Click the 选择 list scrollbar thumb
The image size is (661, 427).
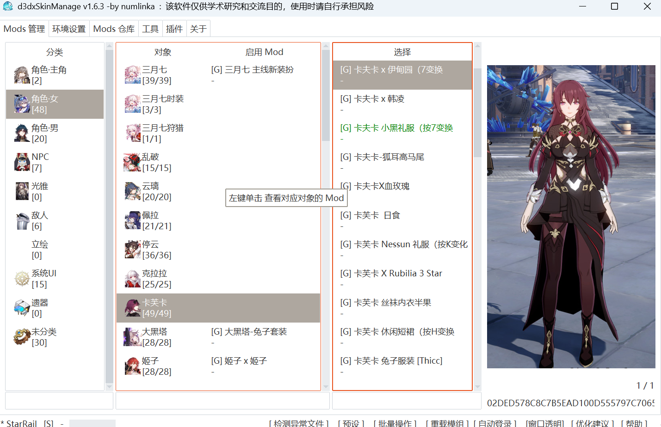pyautogui.click(x=477, y=112)
